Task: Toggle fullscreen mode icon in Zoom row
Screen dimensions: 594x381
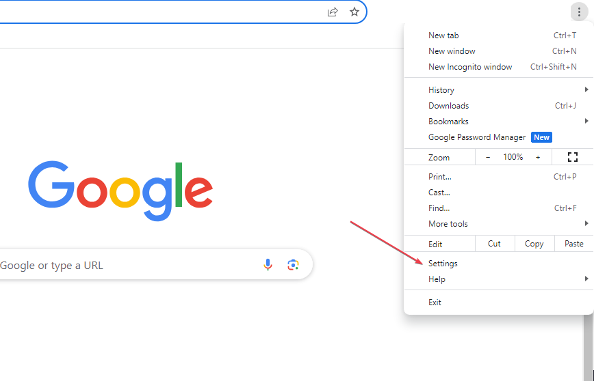Action: tap(573, 157)
